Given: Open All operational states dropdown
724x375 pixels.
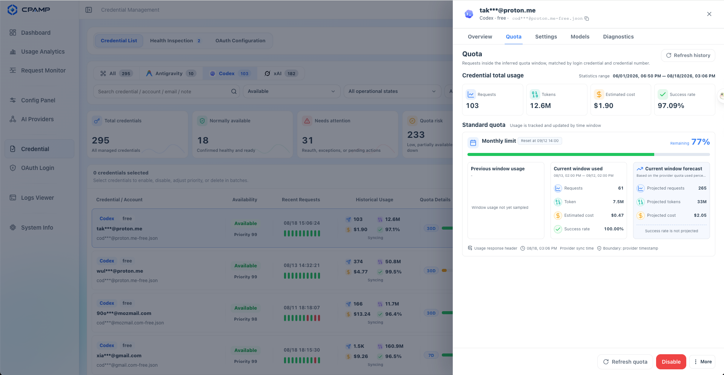Looking at the screenshot, I should point(392,91).
